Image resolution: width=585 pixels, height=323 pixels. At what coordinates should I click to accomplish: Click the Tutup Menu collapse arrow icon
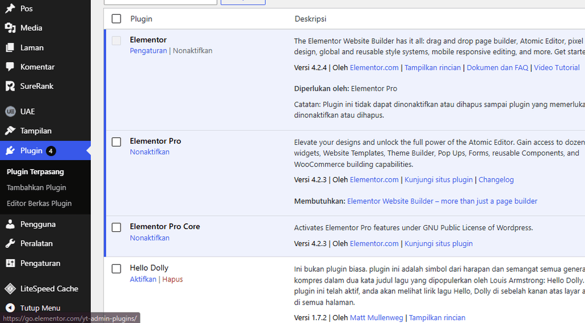10,308
